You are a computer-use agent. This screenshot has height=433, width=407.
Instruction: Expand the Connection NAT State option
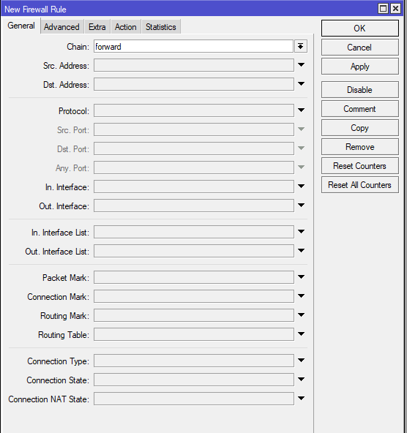point(301,399)
